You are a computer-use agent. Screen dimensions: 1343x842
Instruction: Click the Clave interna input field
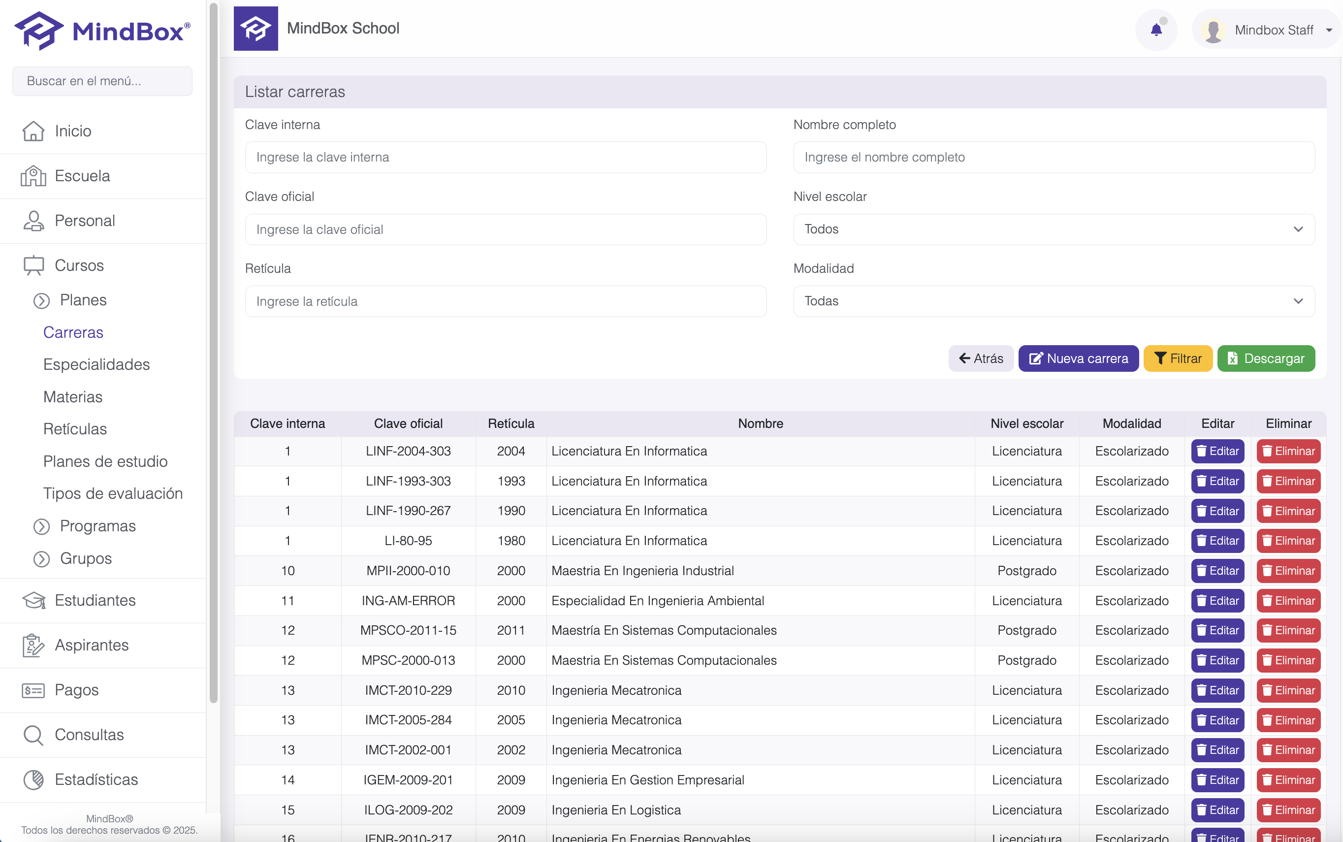coord(506,158)
